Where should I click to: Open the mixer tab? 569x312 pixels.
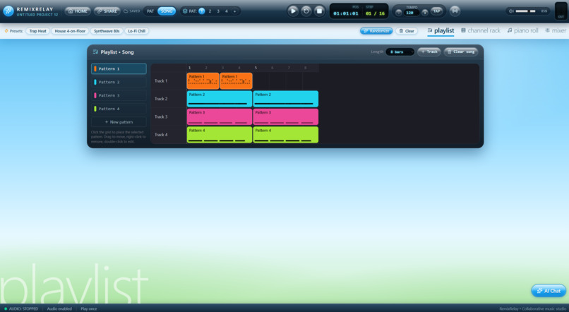click(555, 31)
